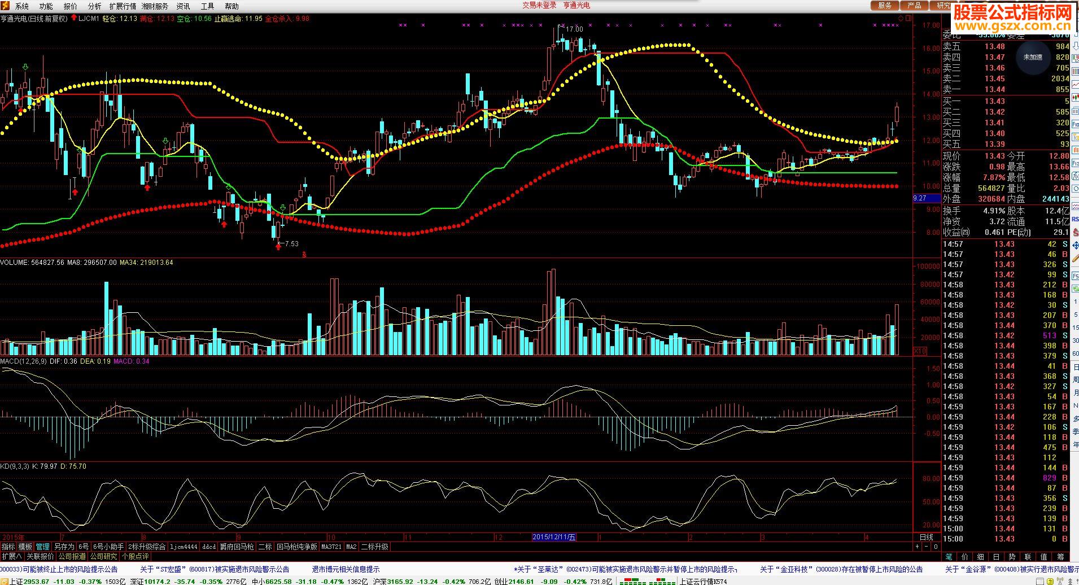The image size is (1079, 585).
Task: Switch to the ddcd template
Action: 209,547
